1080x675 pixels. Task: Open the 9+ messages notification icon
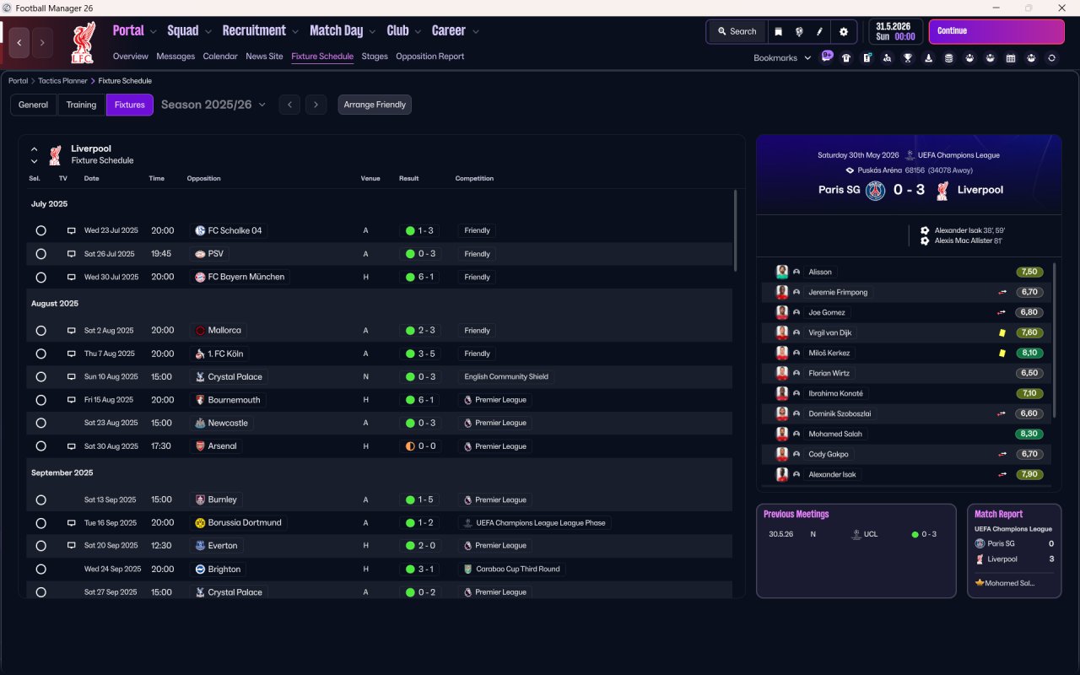tap(827, 56)
